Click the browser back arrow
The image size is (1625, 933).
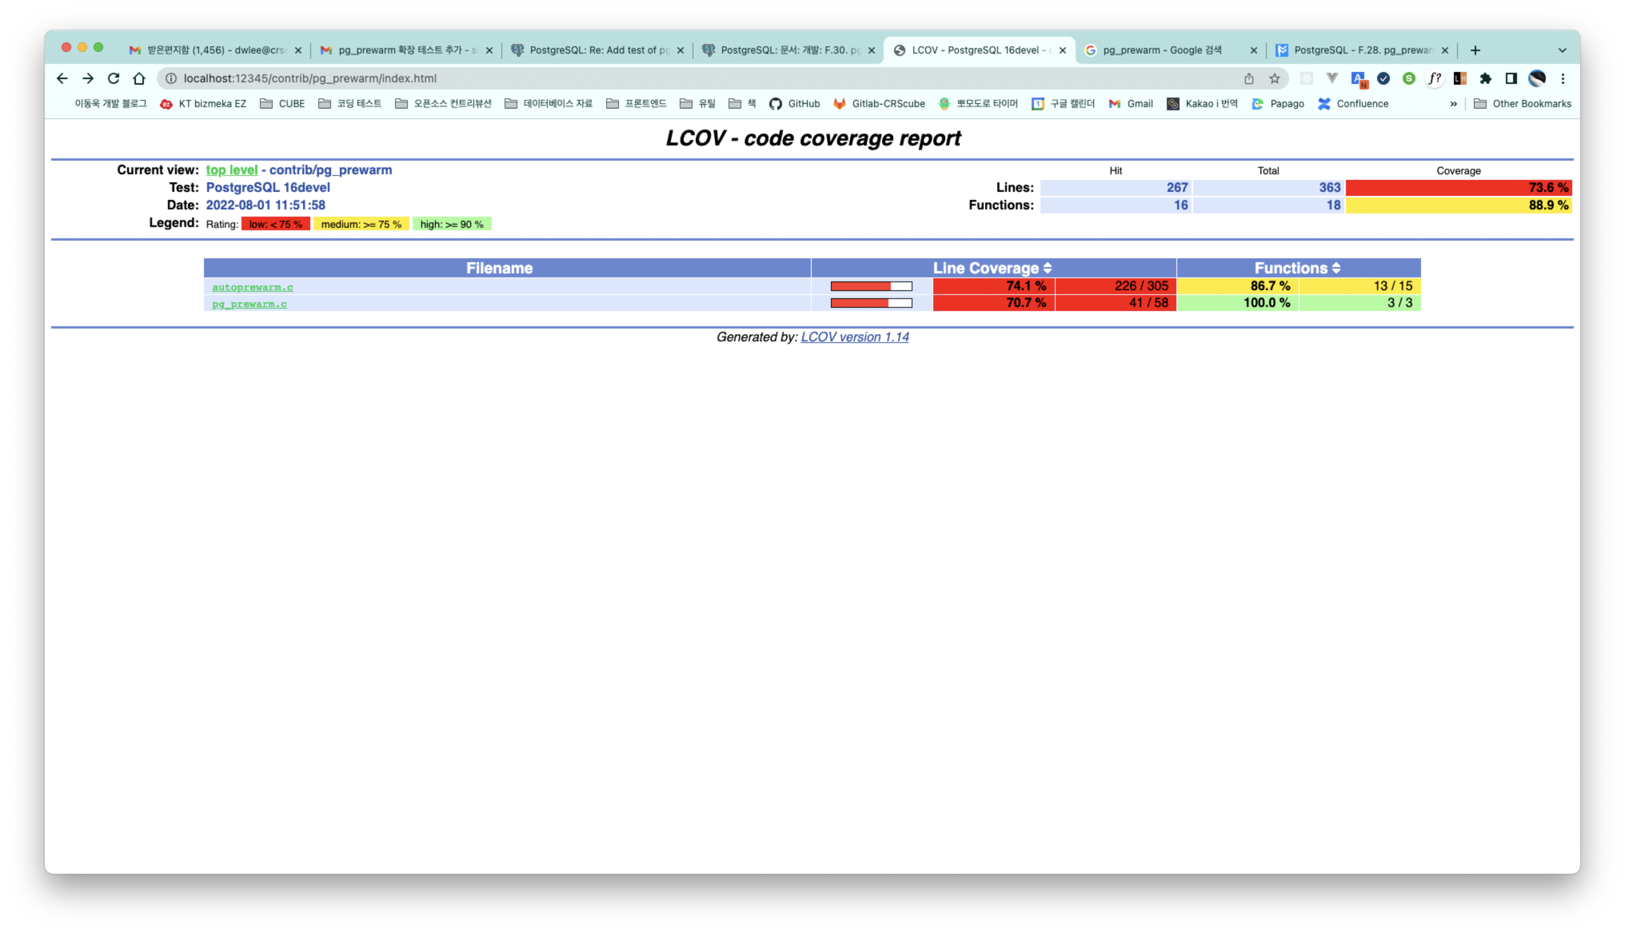pyautogui.click(x=62, y=78)
